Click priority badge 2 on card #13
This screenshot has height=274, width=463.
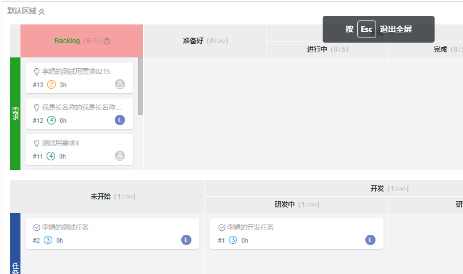click(x=51, y=85)
